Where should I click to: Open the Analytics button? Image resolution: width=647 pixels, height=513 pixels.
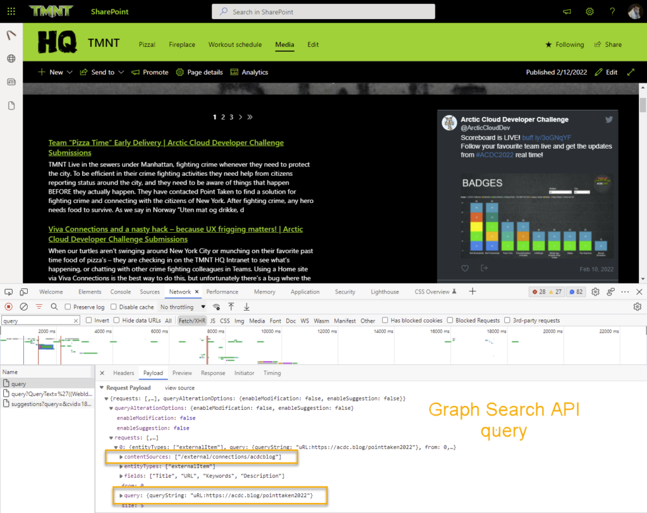(249, 72)
